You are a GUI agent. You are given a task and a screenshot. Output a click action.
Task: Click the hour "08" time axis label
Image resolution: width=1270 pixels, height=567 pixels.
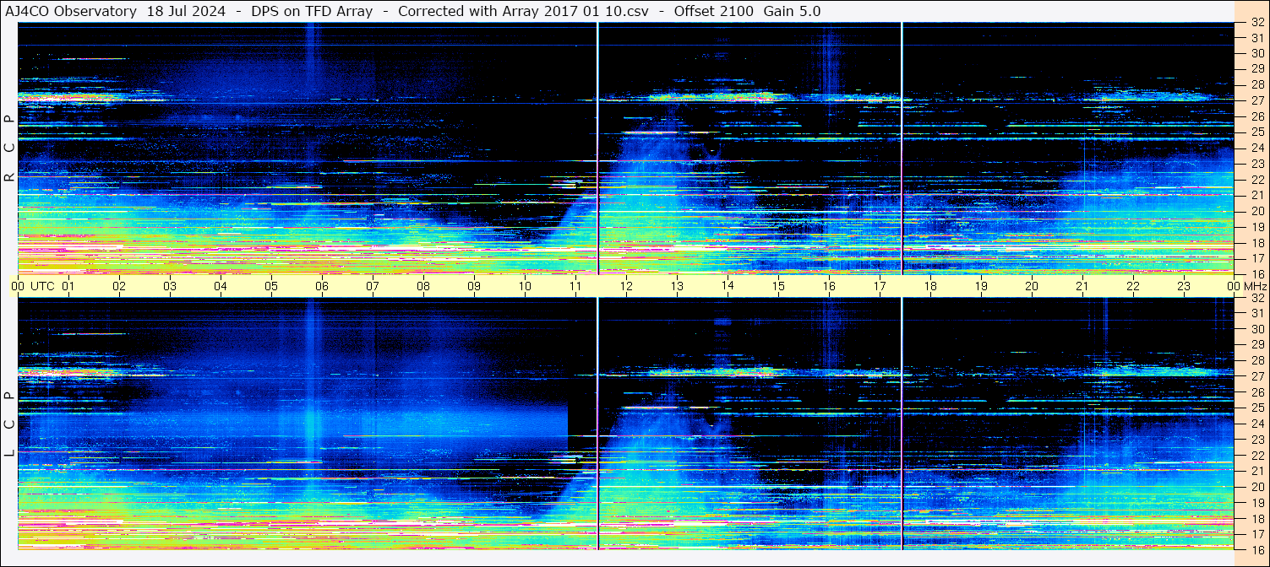point(423,286)
